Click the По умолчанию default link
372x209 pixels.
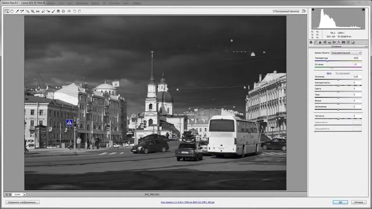pyautogui.click(x=342, y=73)
